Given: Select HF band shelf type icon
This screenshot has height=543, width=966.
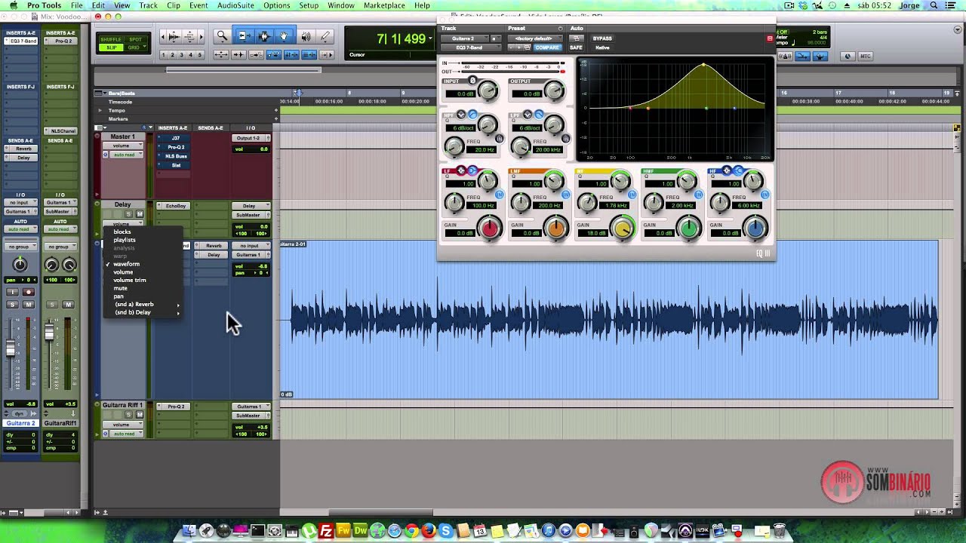Looking at the screenshot, I should coord(739,170).
